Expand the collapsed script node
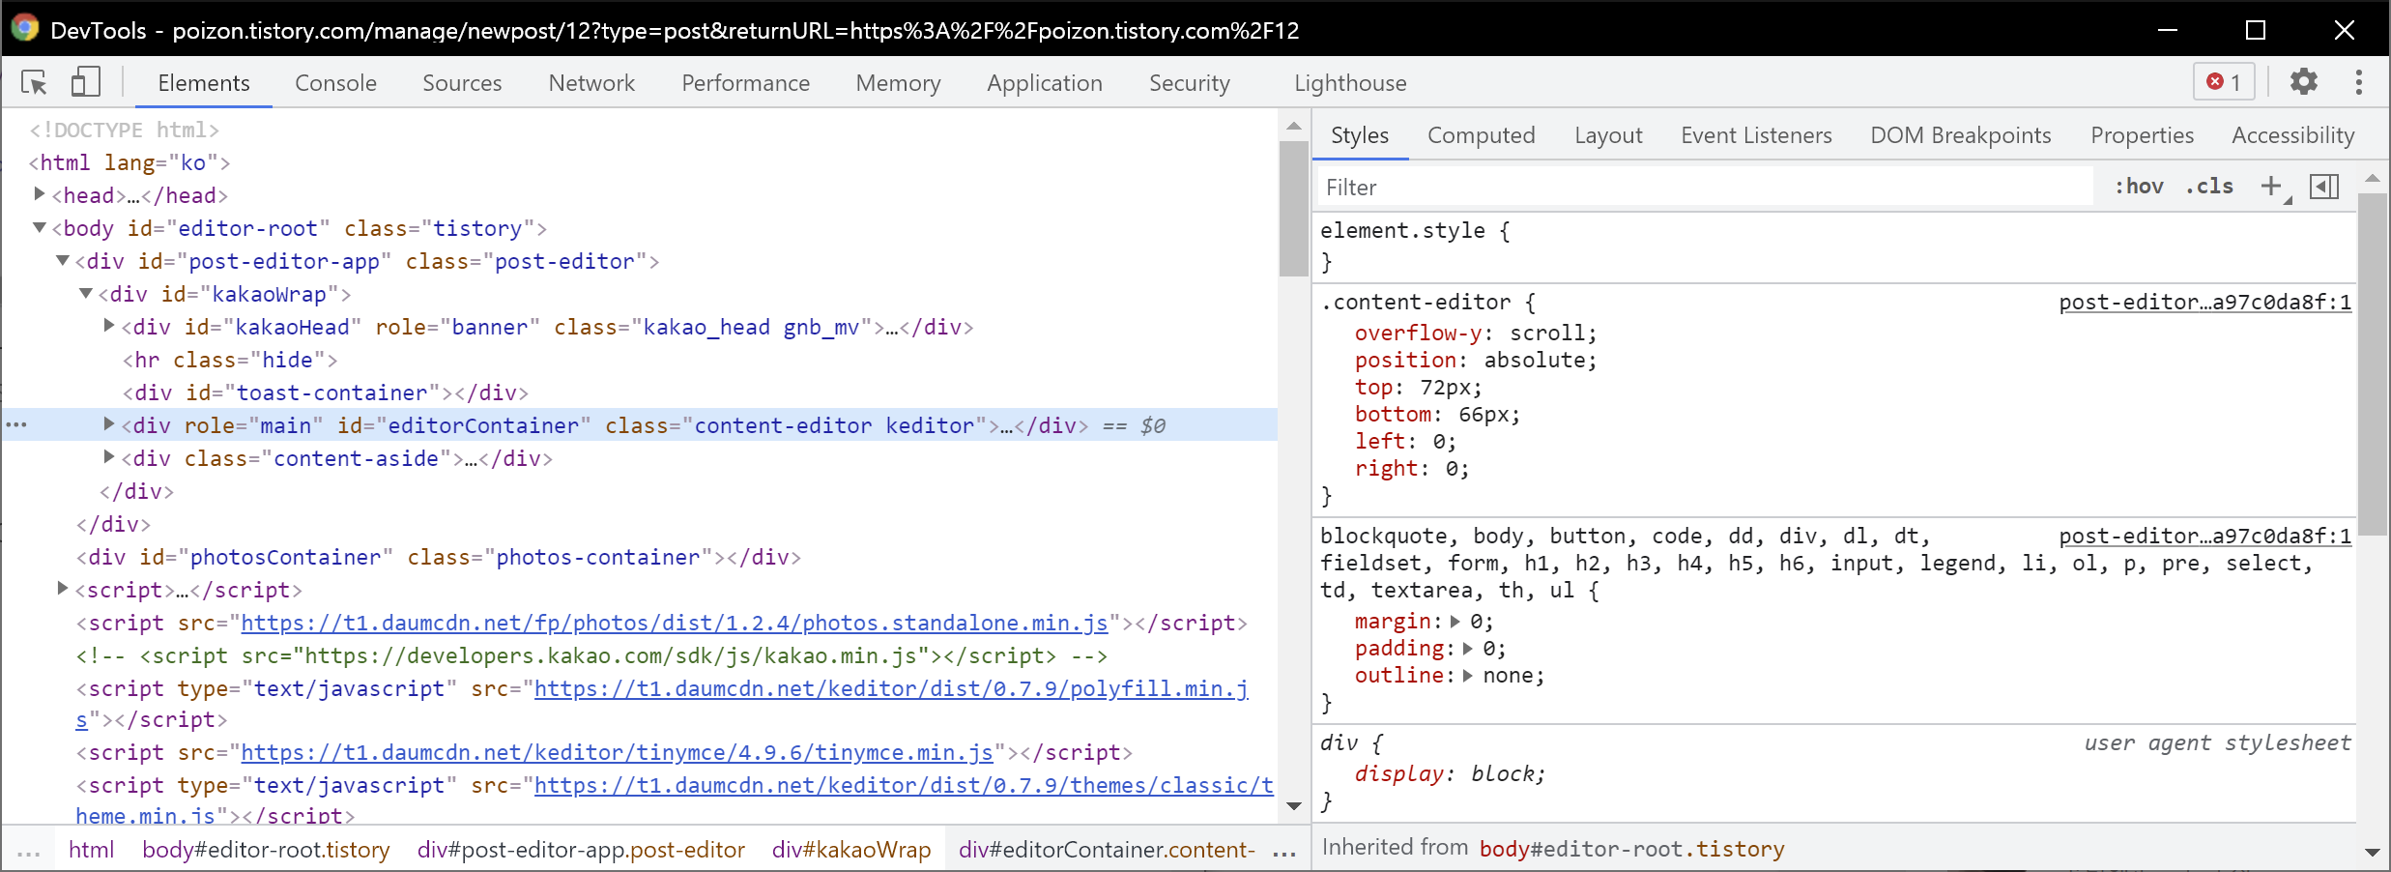This screenshot has height=872, width=2391. click(x=63, y=589)
